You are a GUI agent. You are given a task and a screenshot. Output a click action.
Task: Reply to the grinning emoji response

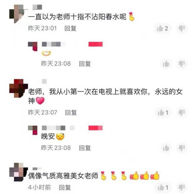click(x=85, y=64)
